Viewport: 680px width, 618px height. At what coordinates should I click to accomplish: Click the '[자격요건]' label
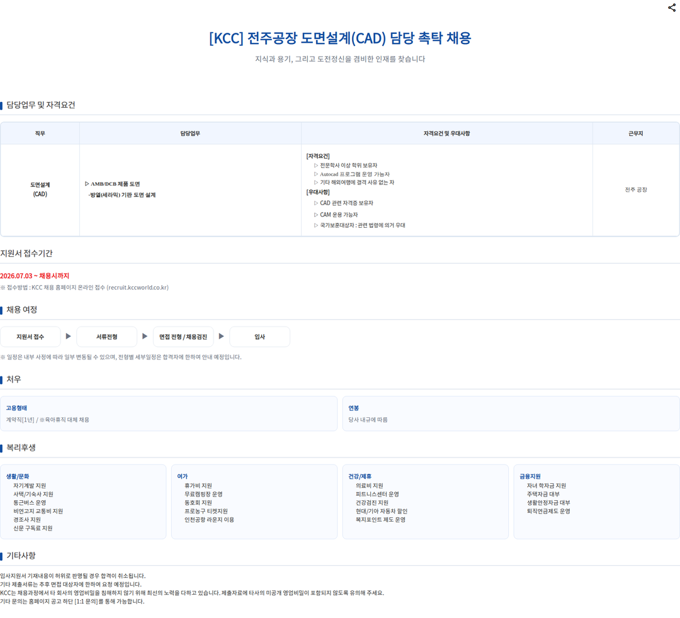pos(318,156)
